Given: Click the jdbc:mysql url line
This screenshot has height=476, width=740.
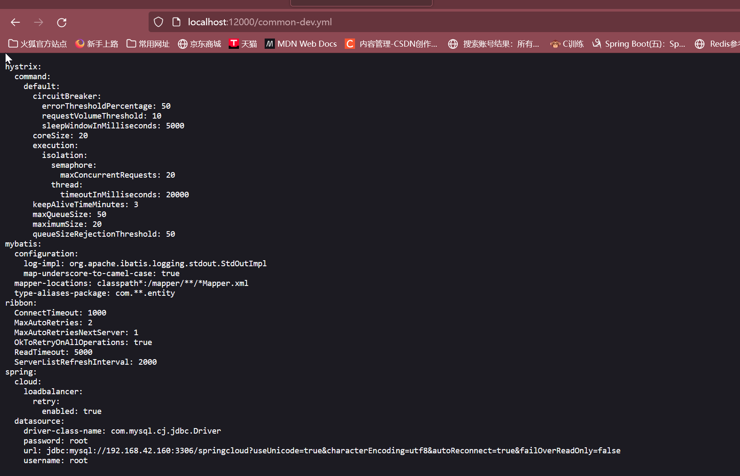Looking at the screenshot, I should 322,451.
